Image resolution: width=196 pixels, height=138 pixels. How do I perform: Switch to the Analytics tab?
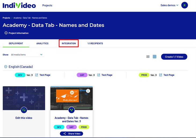(42, 43)
